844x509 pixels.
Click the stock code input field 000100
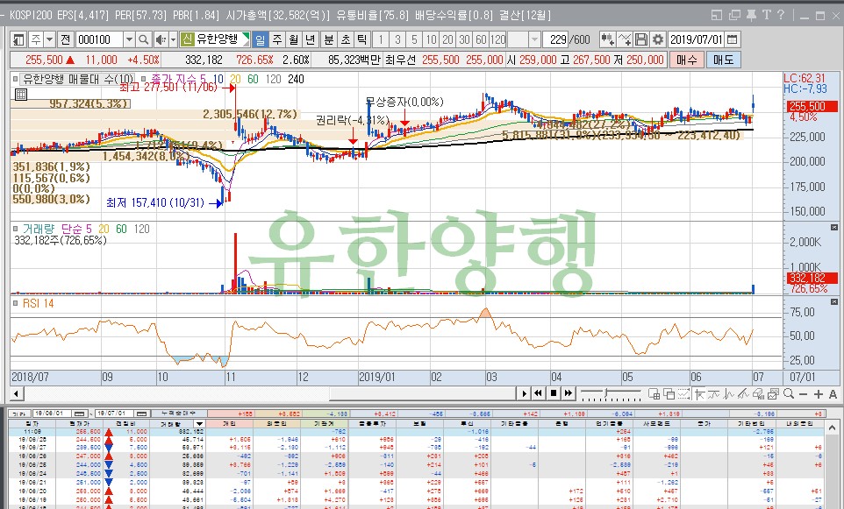(100, 39)
